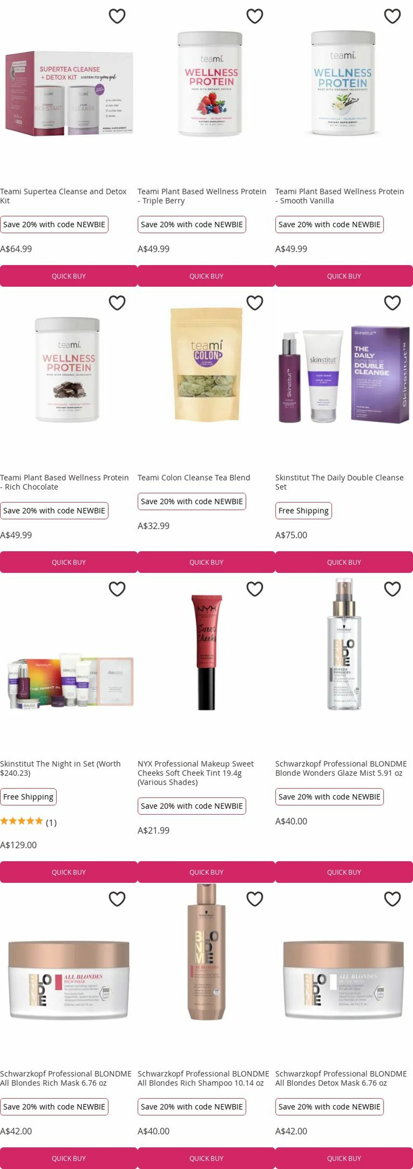
Task: View five-star rating for Skinstitut Night in Set
Action: [x=21, y=821]
